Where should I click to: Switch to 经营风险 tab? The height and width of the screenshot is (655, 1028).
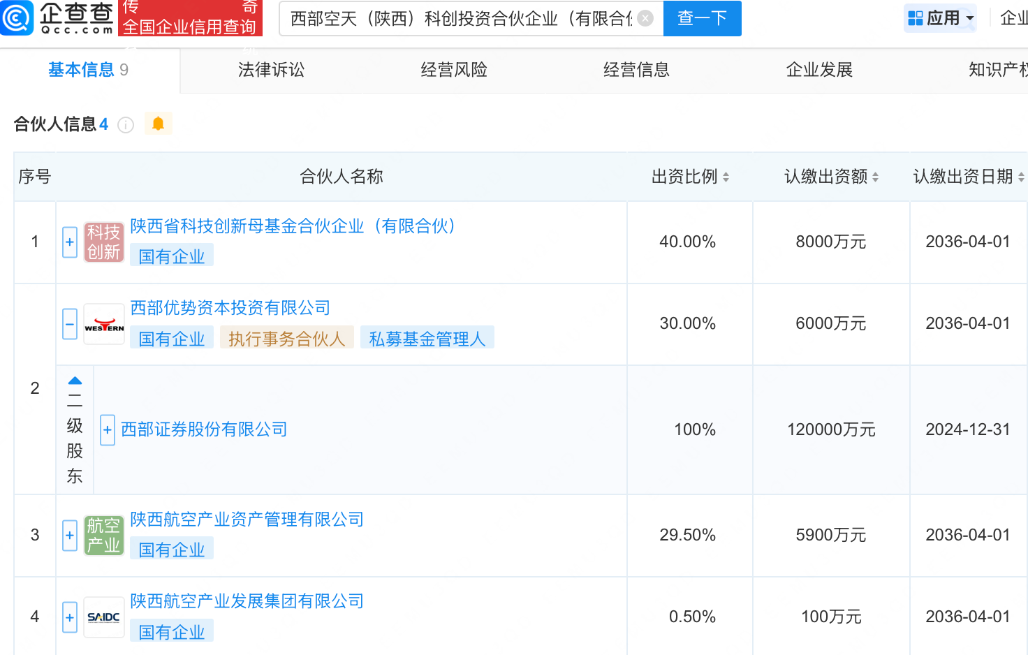(x=454, y=70)
